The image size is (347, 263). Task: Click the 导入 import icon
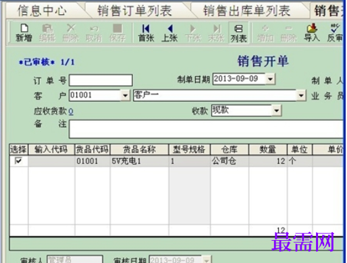312,33
